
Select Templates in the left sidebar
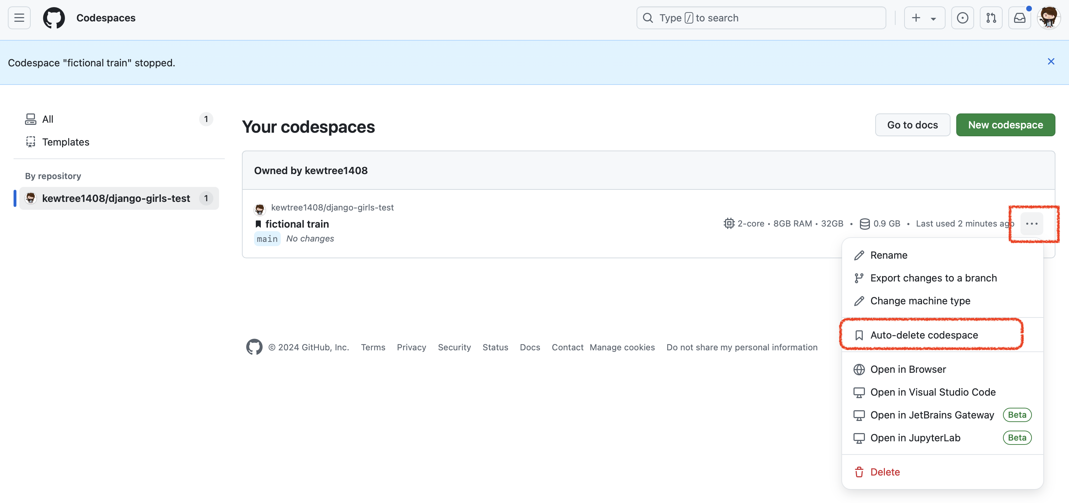(66, 142)
